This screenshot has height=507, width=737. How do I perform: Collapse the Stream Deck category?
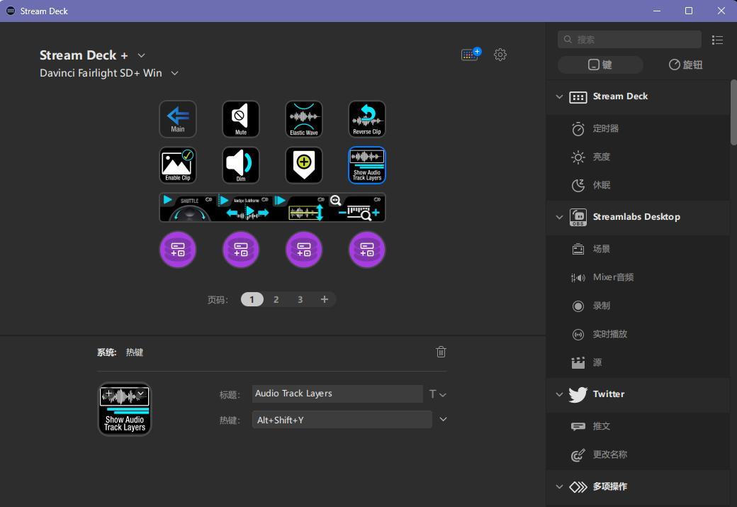coord(559,97)
